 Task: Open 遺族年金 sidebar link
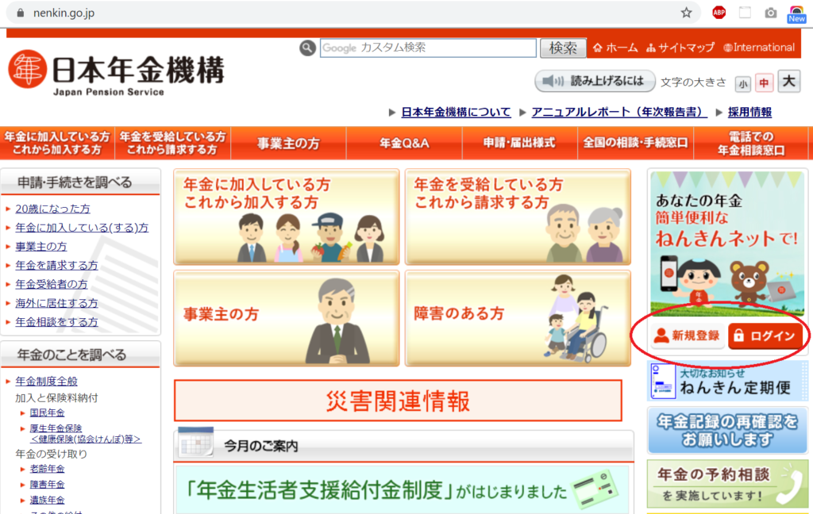pyautogui.click(x=47, y=500)
